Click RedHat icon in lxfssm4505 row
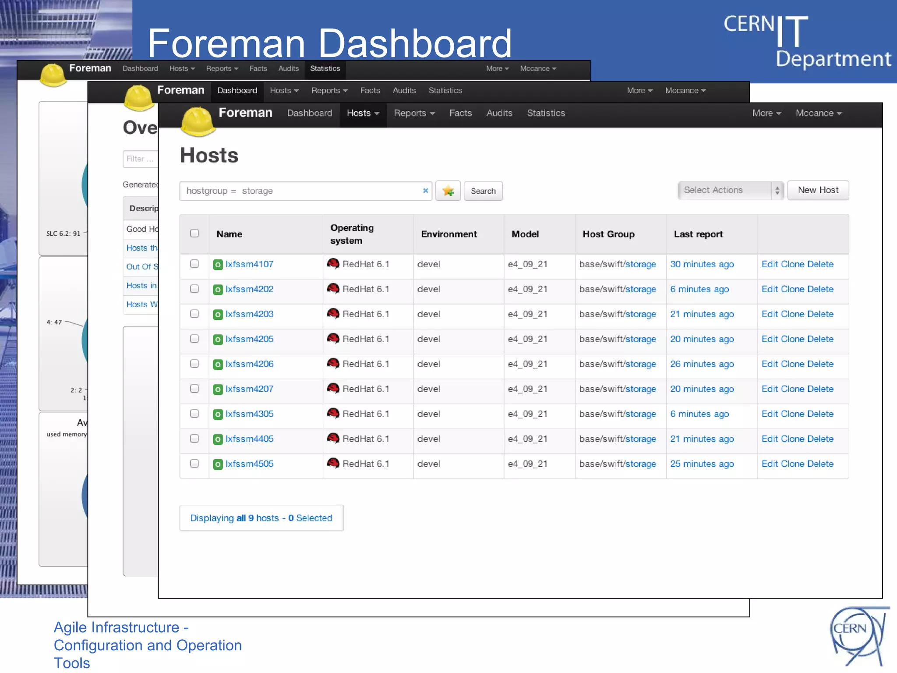 (x=333, y=464)
